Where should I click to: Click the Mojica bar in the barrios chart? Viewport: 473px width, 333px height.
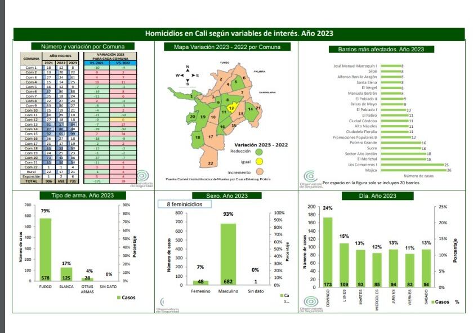pos(413,170)
